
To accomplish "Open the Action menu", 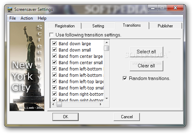I will 27,18.
